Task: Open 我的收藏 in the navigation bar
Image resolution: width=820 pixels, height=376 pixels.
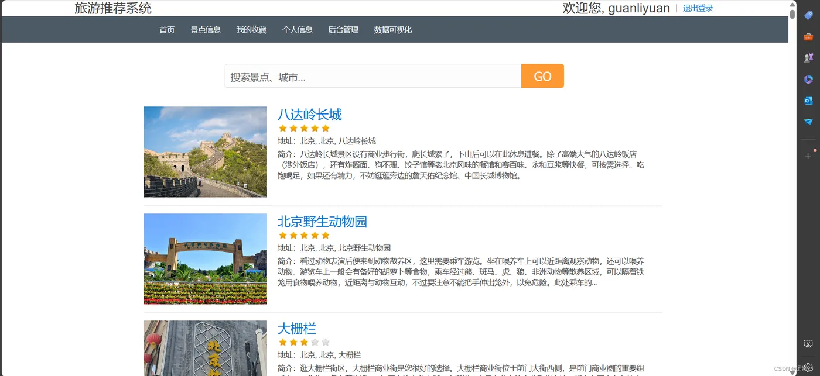Action: [x=251, y=30]
